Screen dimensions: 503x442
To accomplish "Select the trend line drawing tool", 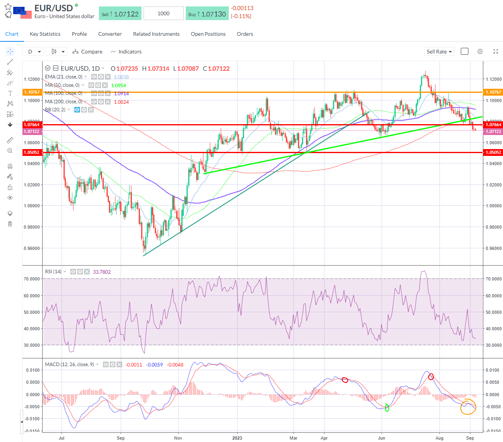I will (10, 61).
